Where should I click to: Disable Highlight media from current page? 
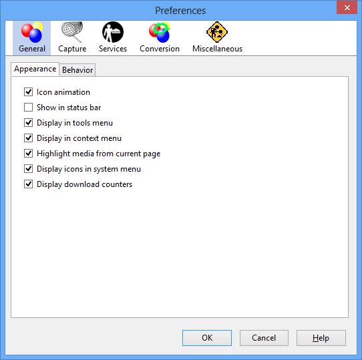coord(29,154)
